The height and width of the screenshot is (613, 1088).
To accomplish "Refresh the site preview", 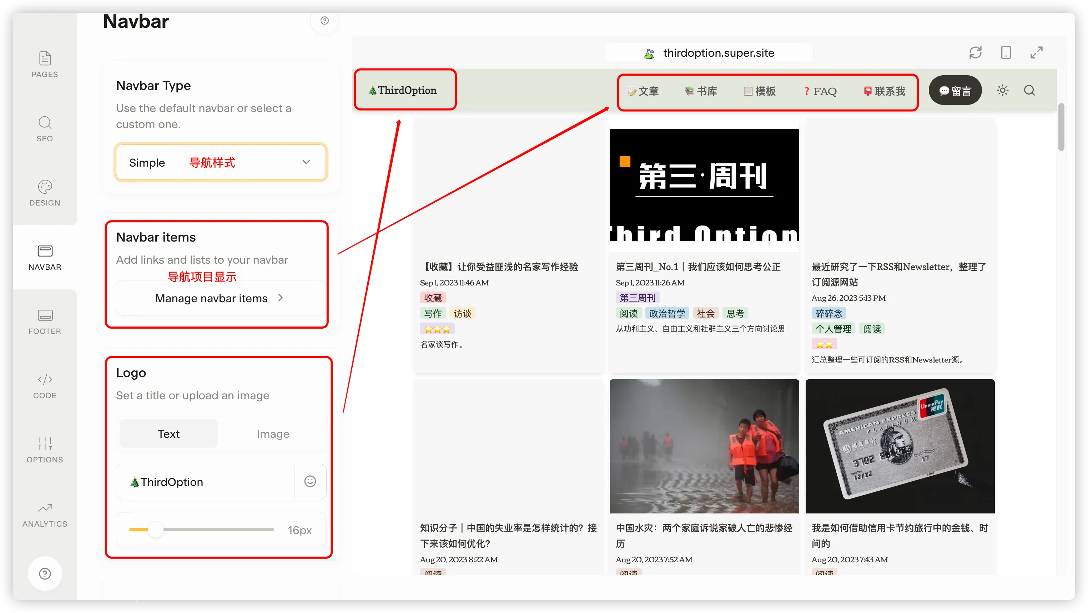I will [x=975, y=53].
